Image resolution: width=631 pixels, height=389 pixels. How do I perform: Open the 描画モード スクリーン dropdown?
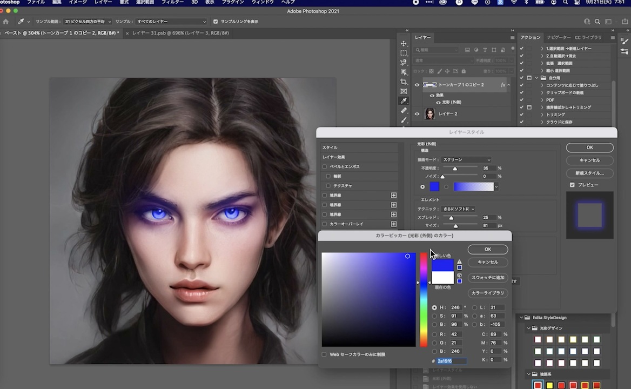pos(466,160)
